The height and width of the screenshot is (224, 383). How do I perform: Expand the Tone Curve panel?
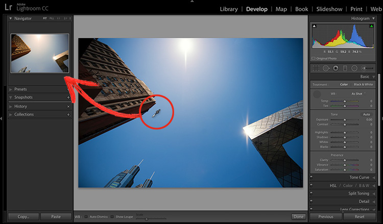(x=374, y=178)
